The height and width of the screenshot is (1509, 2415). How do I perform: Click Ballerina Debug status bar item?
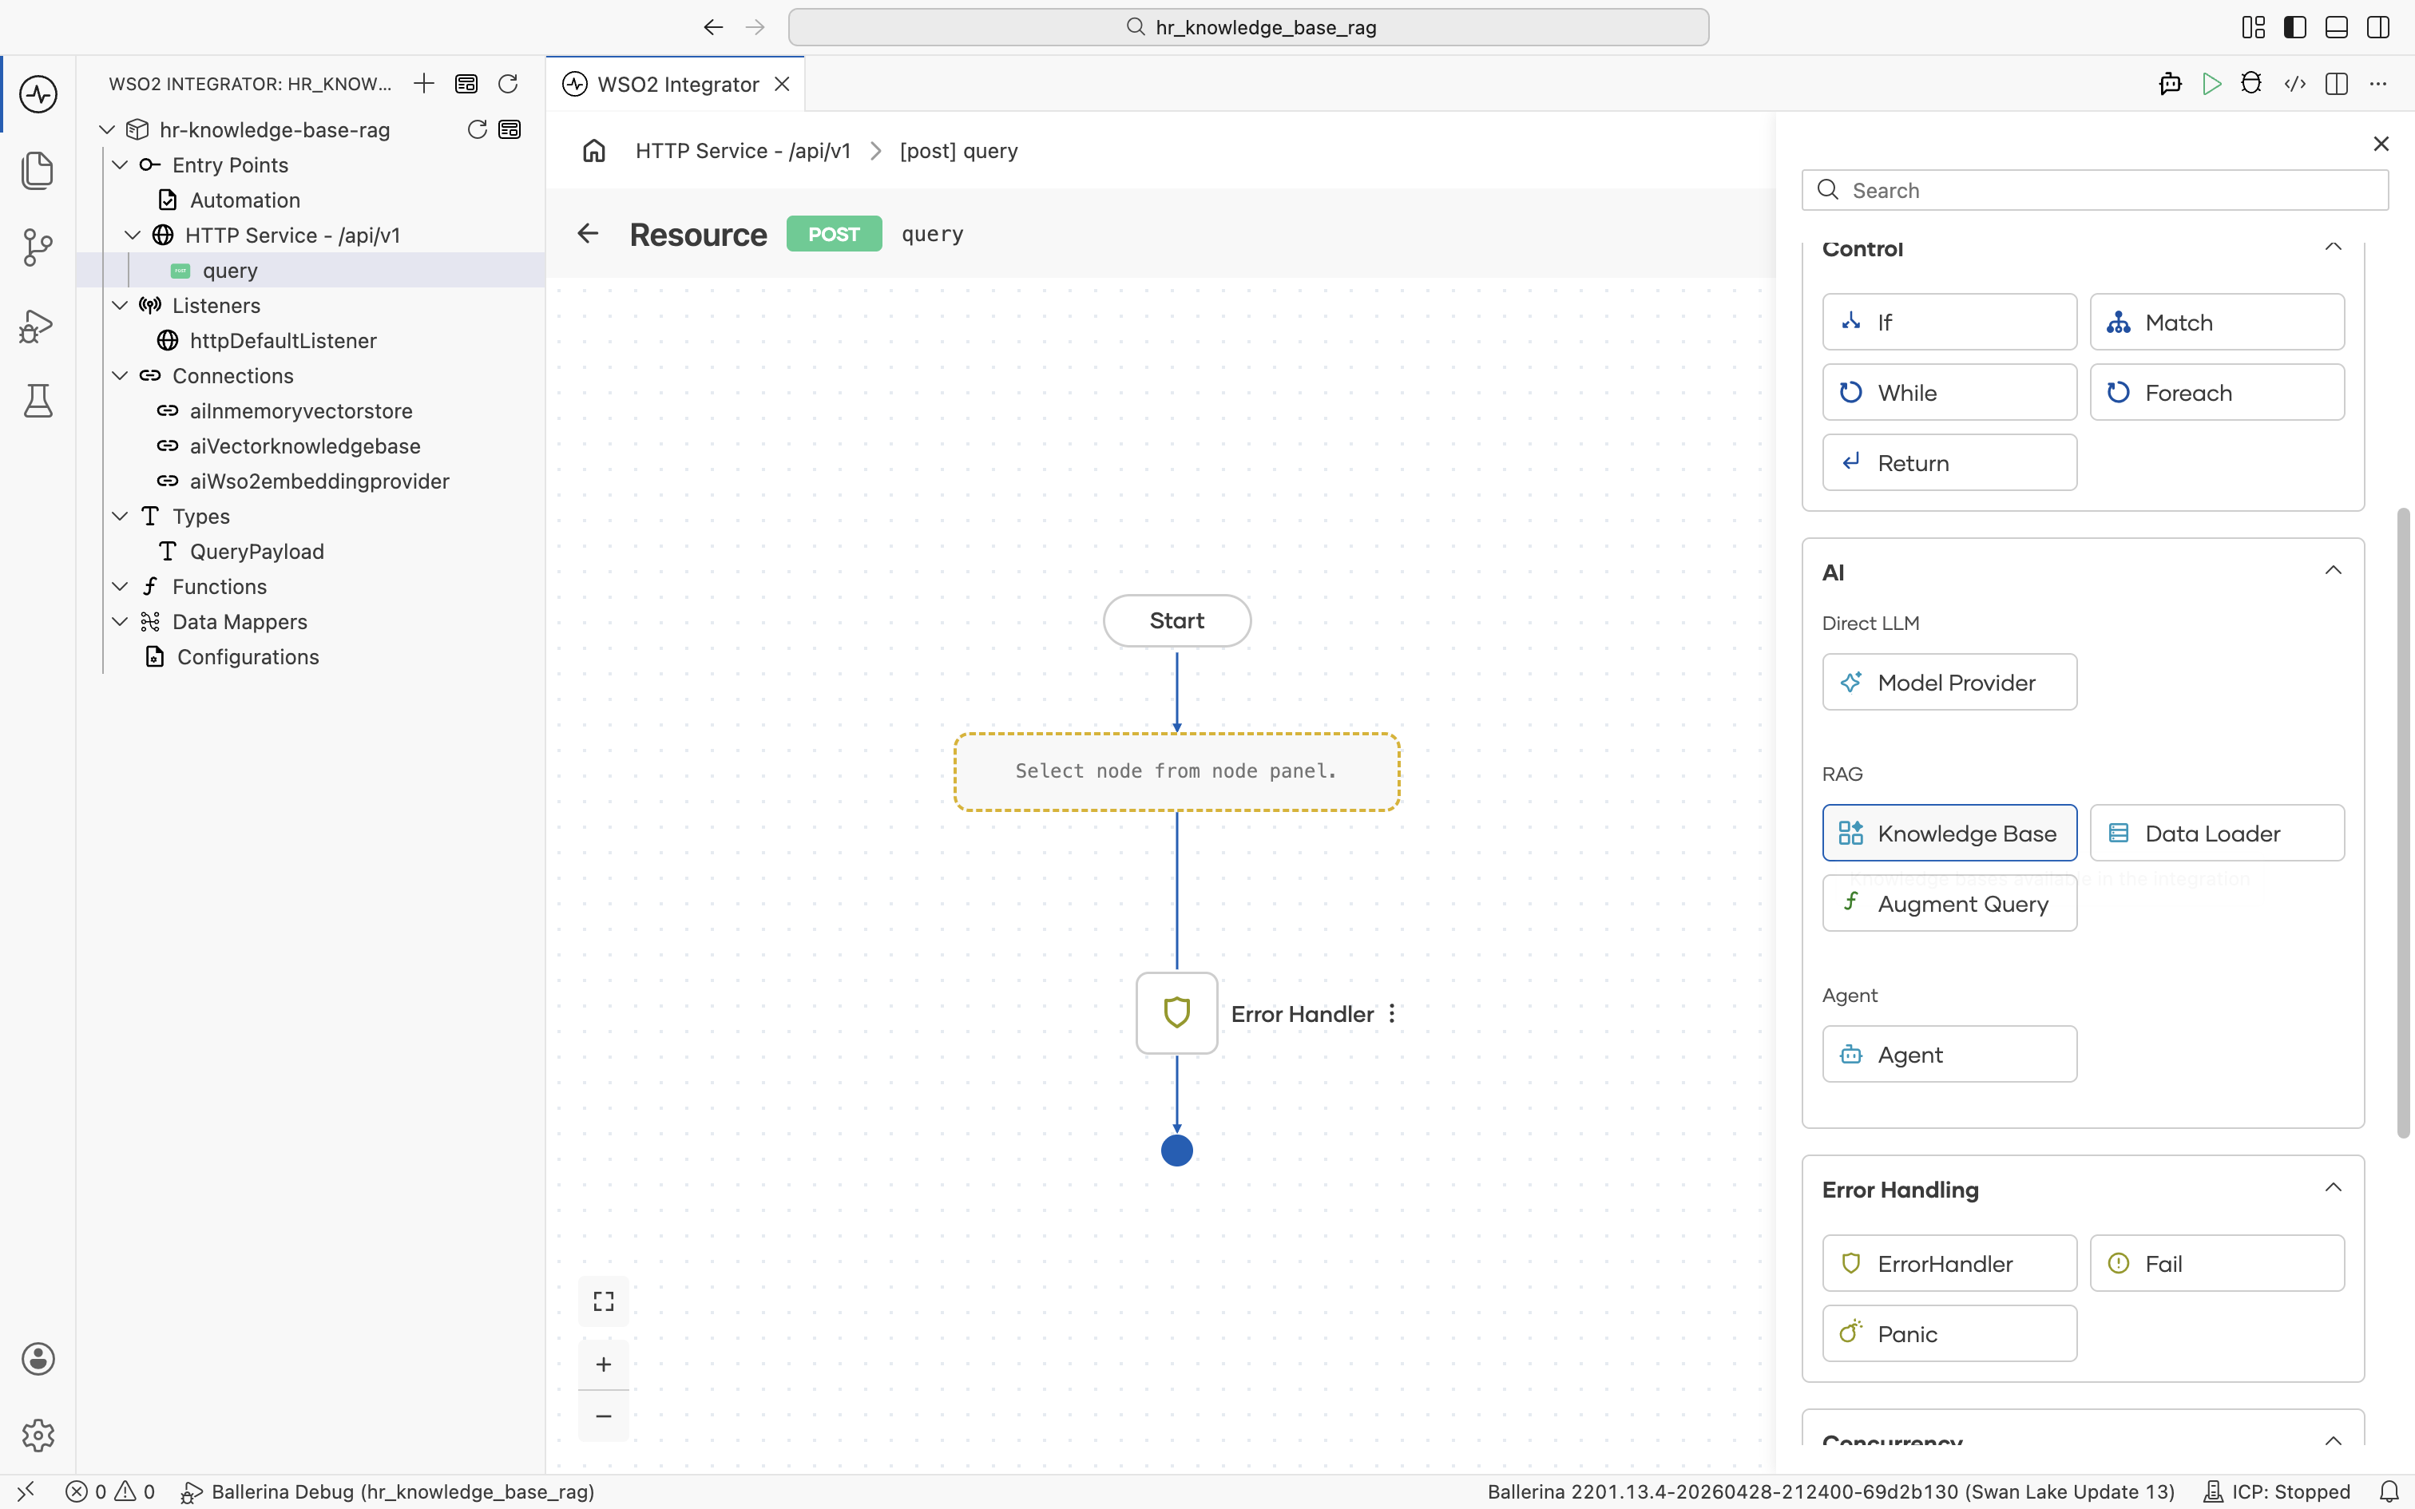(x=388, y=1492)
